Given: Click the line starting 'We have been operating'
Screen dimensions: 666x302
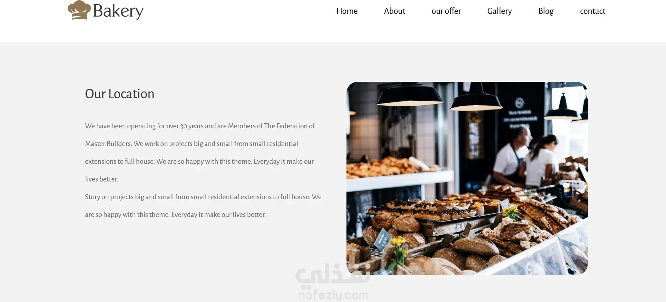Looking at the screenshot, I should [x=200, y=126].
